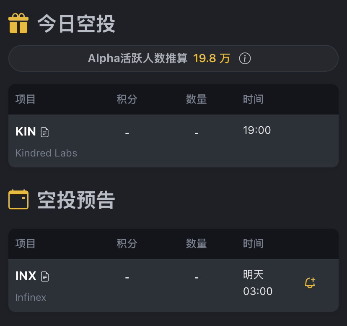Select the 今日空投 heading
Viewport: 347px width, 326px height.
[x=76, y=23]
